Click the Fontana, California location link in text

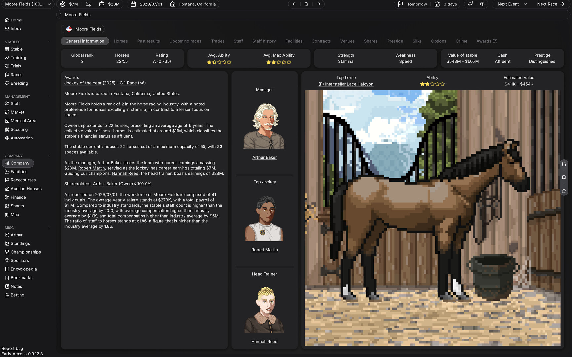tap(132, 94)
